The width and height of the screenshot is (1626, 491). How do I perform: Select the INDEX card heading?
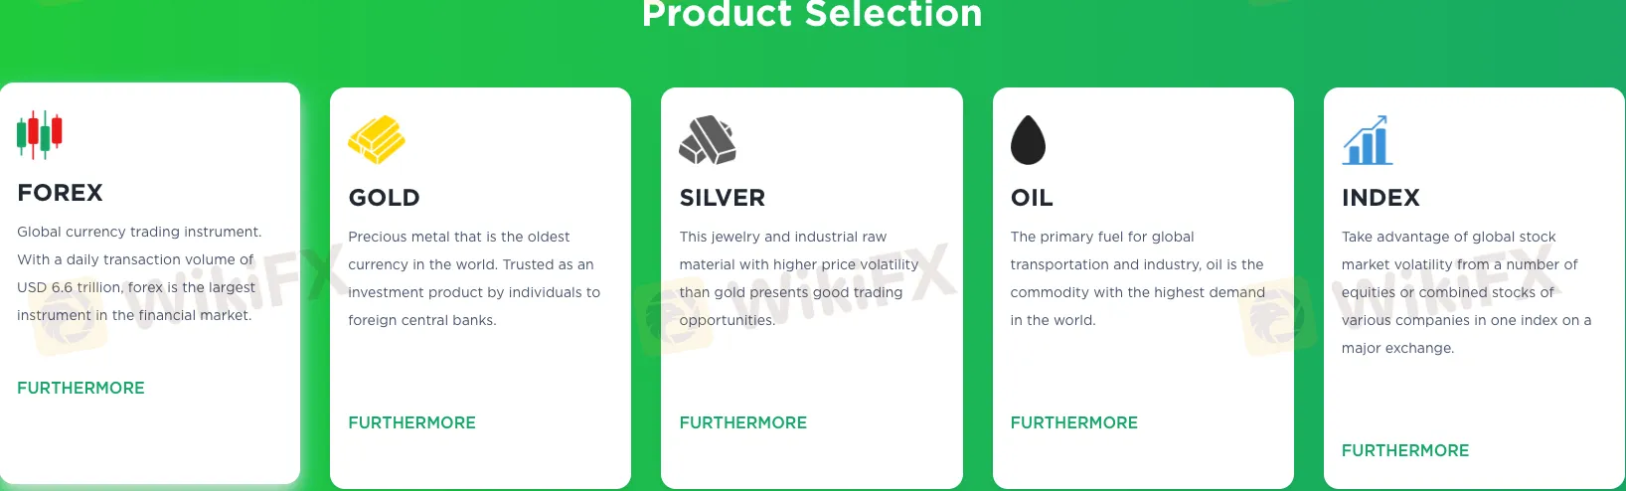pos(1381,198)
